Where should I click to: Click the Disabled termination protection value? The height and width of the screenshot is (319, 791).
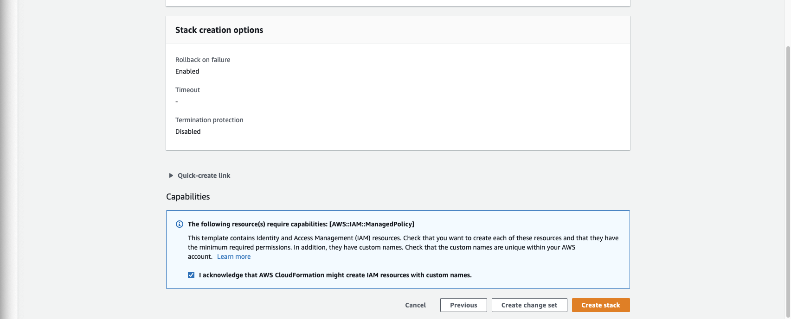point(188,131)
